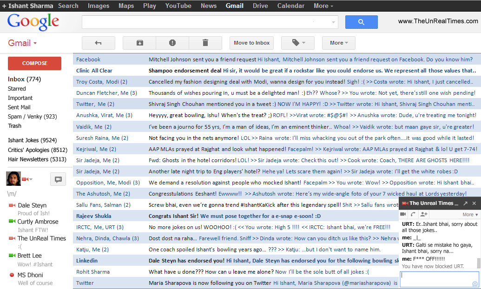Open the Gmail red dropdown menu

(x=22, y=43)
